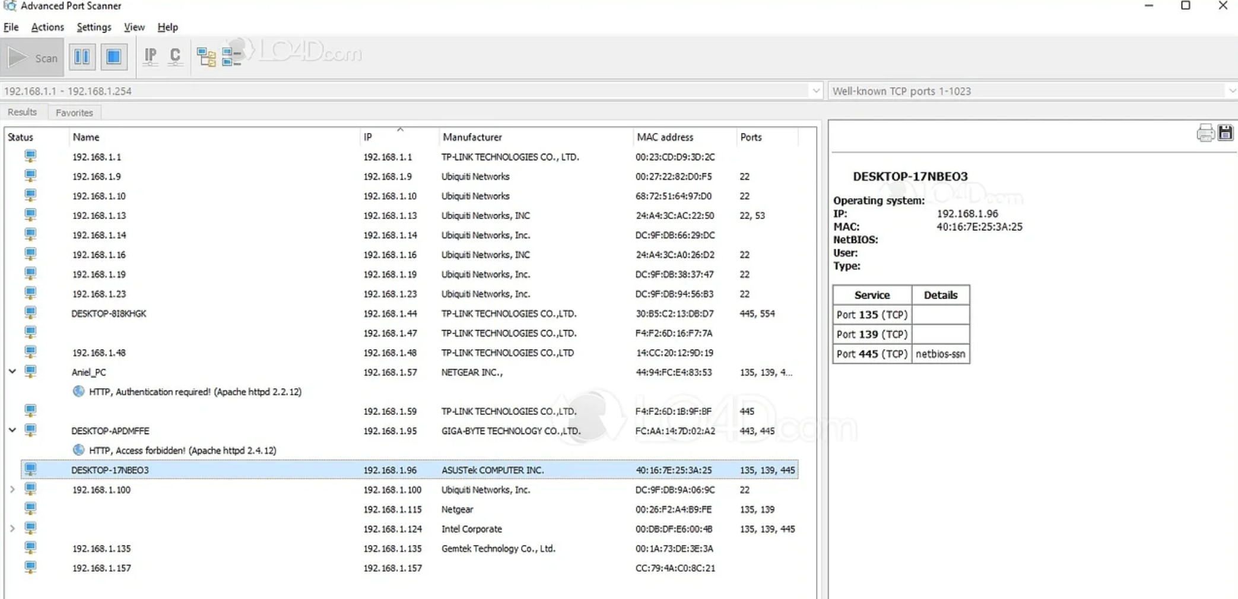Select the HTTP Authentication required entry
This screenshot has height=599, width=1238.
pyautogui.click(x=195, y=392)
